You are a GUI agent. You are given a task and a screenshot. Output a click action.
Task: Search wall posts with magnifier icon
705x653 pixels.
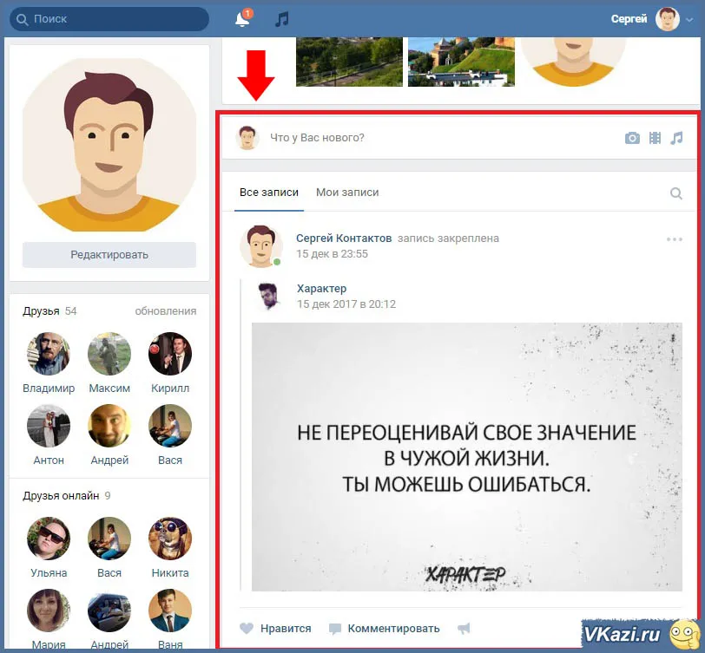(676, 193)
